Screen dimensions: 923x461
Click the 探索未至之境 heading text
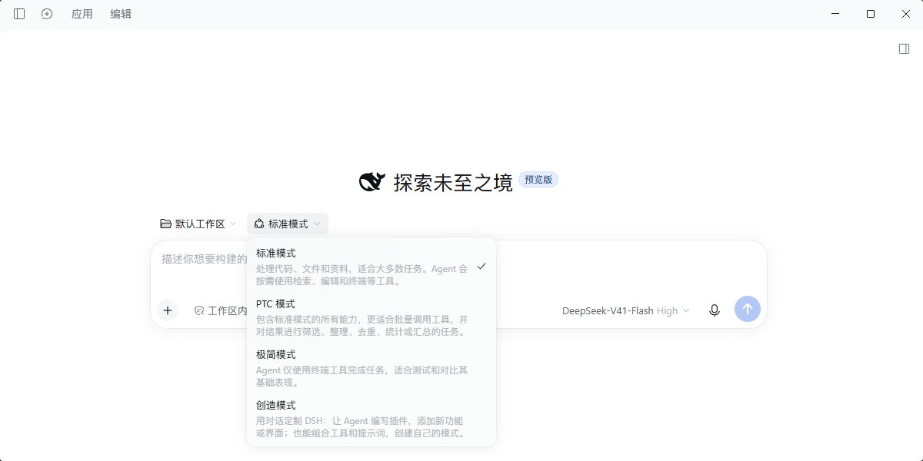453,183
